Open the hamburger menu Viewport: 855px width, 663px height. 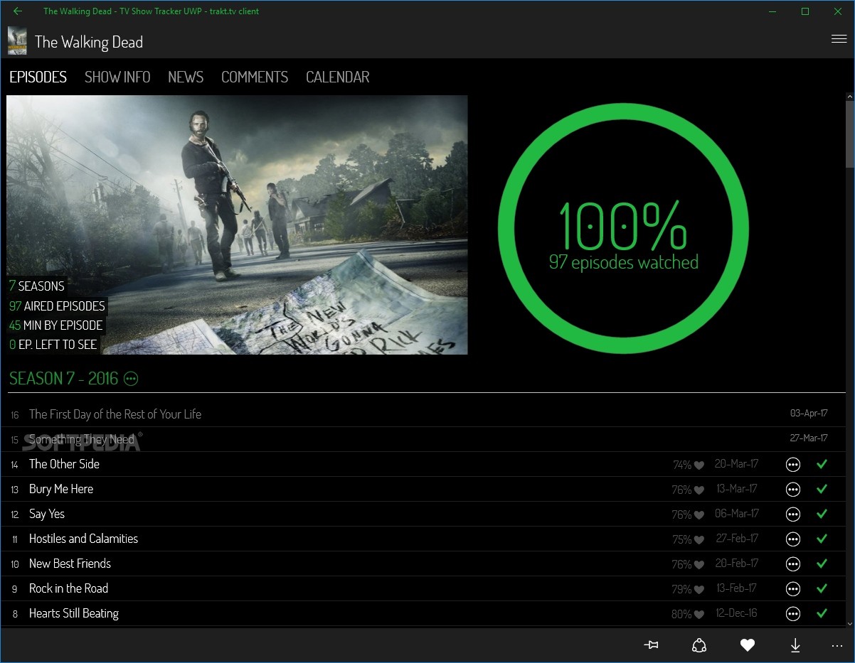point(839,39)
